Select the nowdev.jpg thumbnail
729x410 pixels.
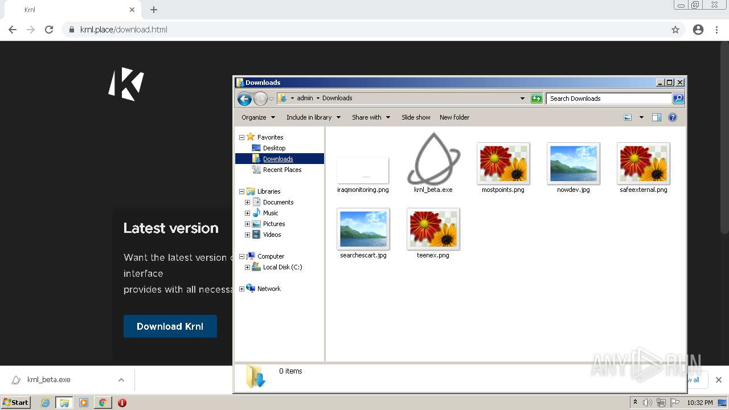pyautogui.click(x=574, y=163)
